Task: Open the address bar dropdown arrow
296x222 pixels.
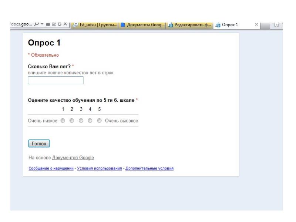Action: coord(42,24)
